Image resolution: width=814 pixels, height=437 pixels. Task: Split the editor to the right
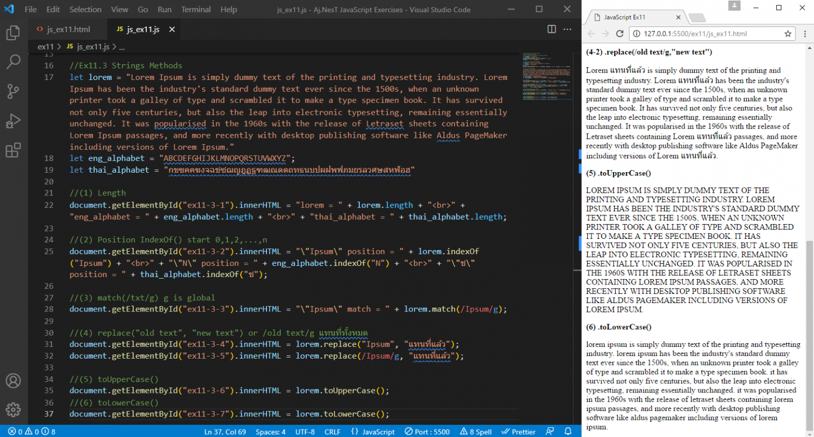(552, 29)
